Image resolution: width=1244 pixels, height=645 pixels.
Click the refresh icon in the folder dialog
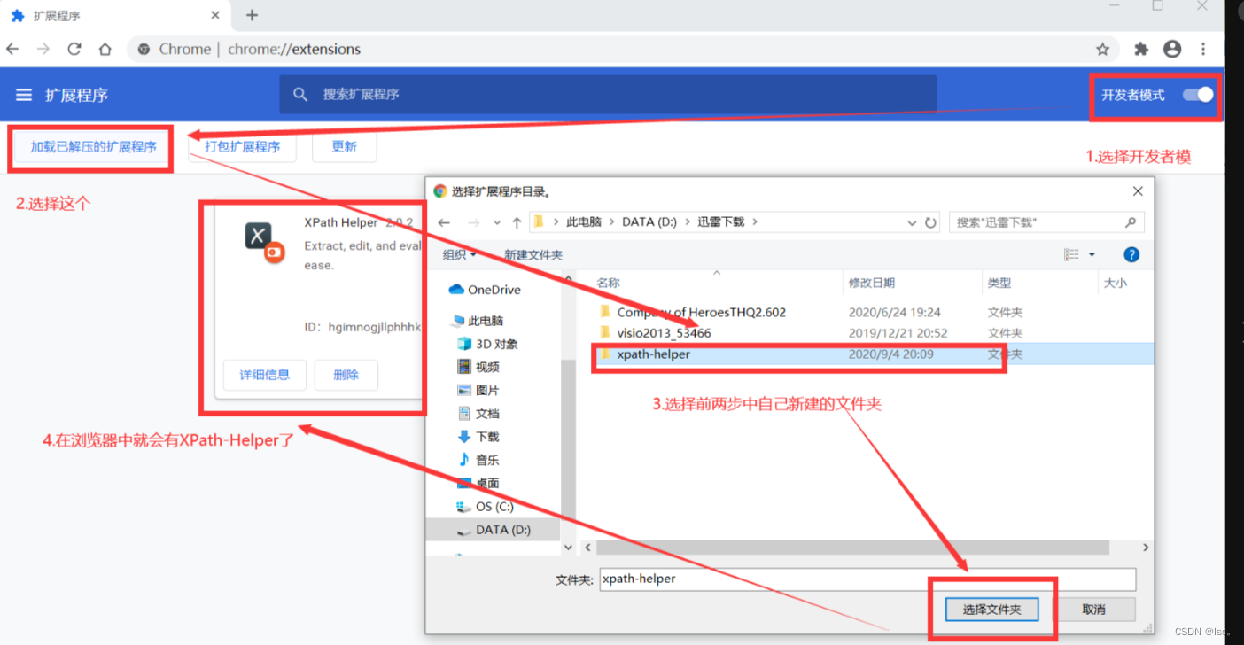point(930,222)
